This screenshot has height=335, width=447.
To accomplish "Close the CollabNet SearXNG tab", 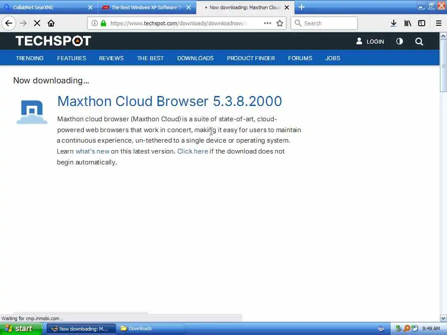I will pyautogui.click(x=90, y=7).
